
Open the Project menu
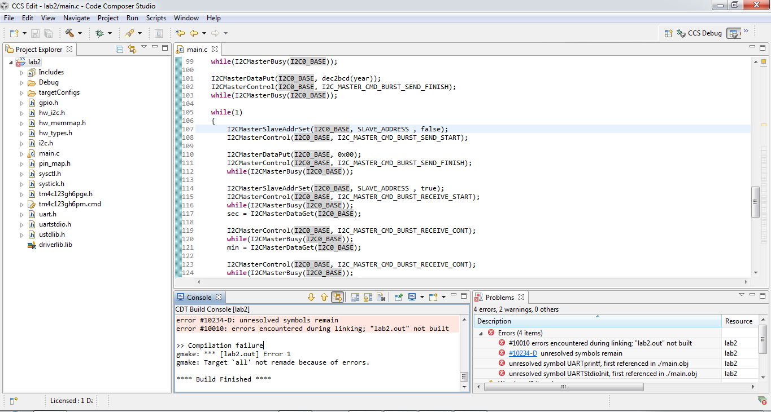[x=108, y=18]
